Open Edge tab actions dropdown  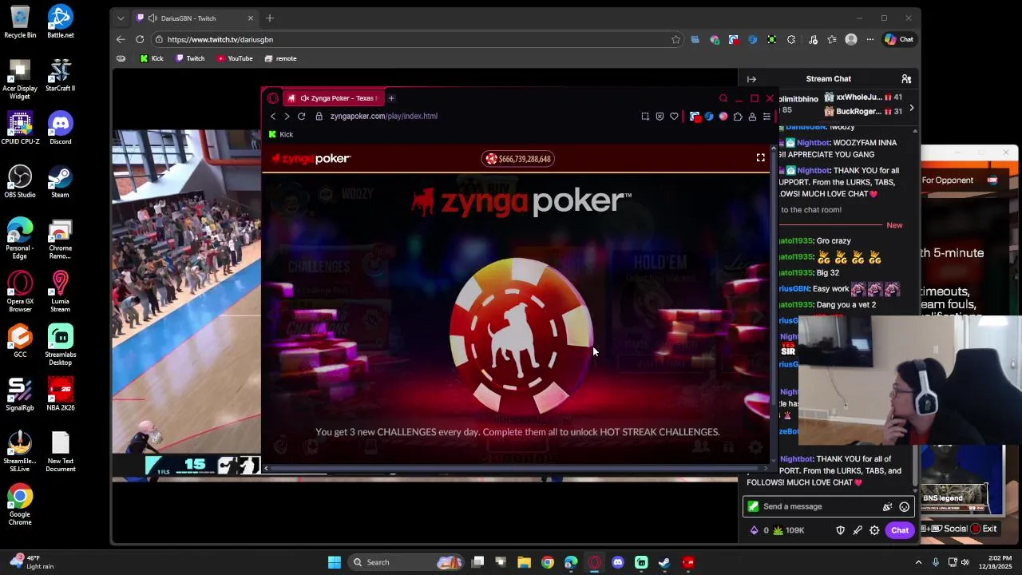tap(121, 18)
